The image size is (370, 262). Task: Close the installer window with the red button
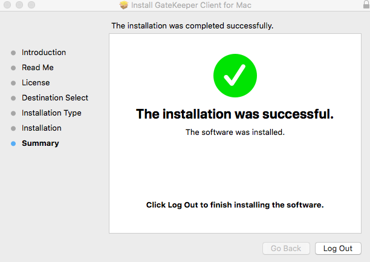(7, 5)
